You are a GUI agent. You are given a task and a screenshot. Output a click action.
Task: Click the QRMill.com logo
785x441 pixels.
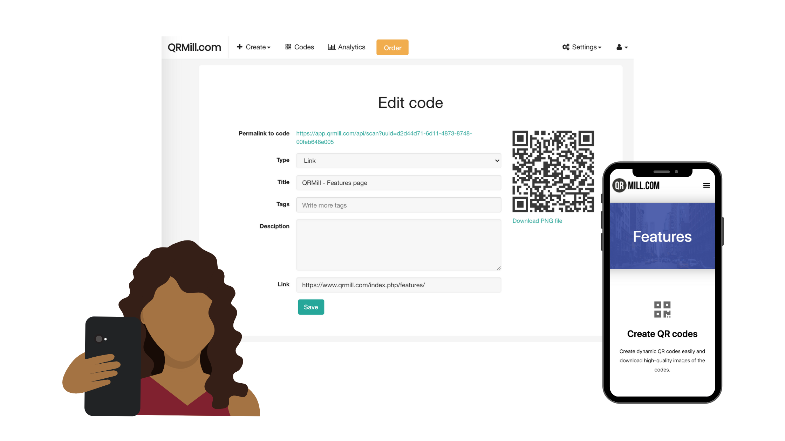click(194, 47)
